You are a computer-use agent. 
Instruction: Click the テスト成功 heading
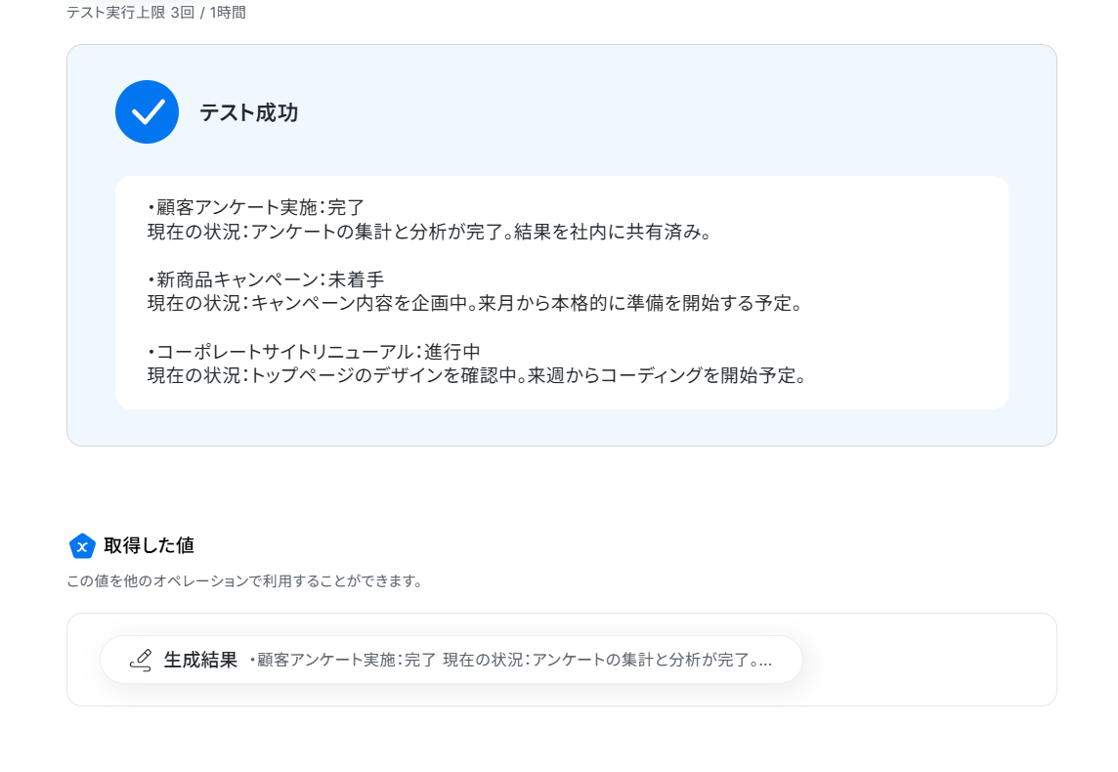248,112
